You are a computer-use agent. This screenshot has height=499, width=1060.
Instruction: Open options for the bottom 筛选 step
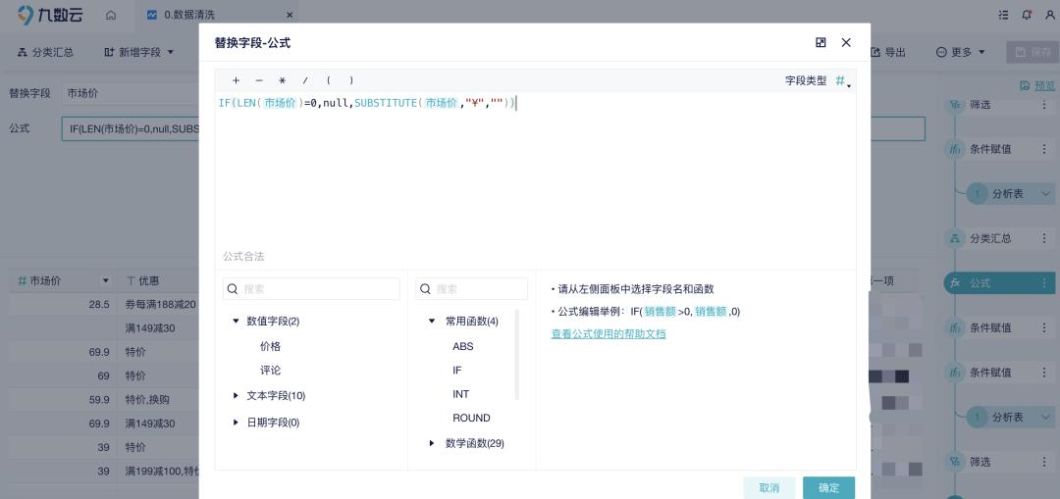[1043, 462]
